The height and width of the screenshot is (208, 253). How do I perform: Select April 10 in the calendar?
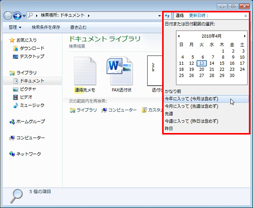coord(242,57)
